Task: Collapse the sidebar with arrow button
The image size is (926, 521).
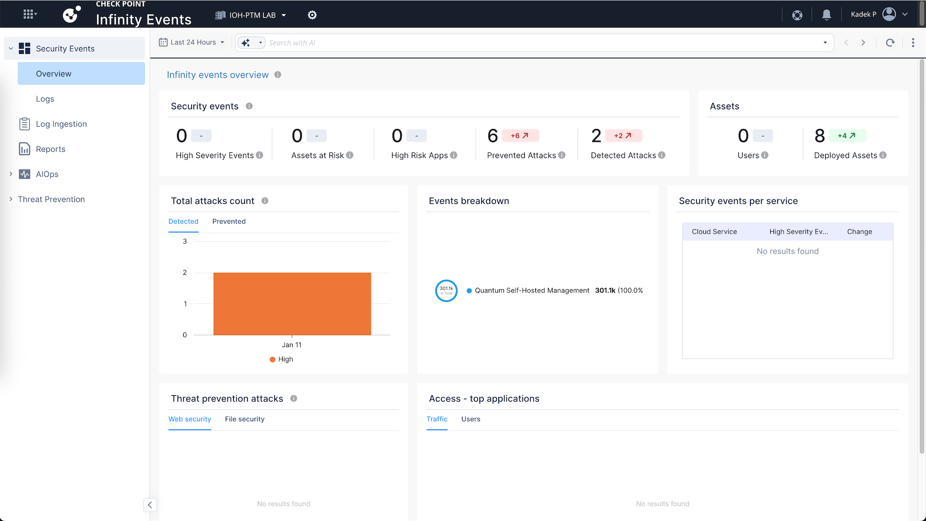Action: click(150, 505)
